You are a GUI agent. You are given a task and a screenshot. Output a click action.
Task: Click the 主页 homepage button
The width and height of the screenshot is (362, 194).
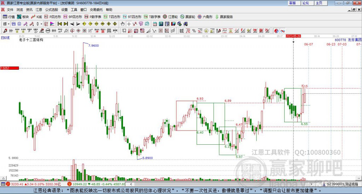(321, 3)
